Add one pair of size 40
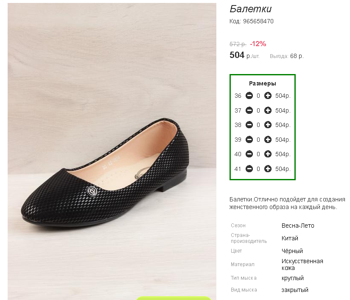 [x=268, y=154]
